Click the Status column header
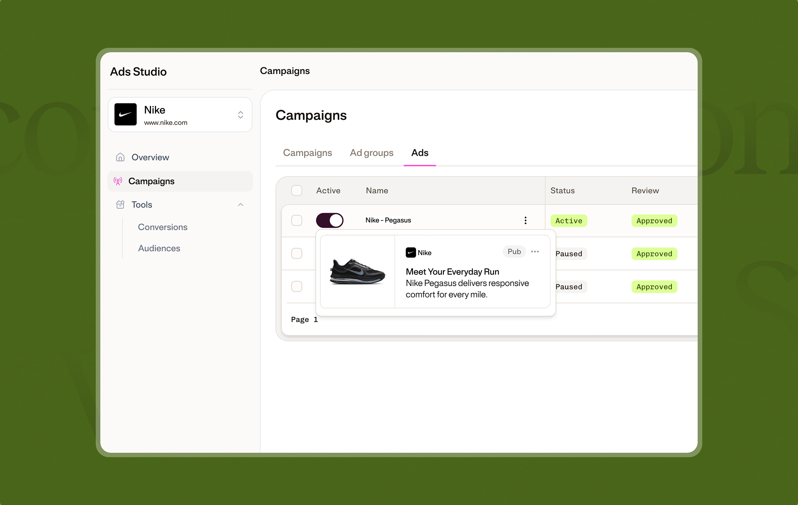 tap(563, 190)
